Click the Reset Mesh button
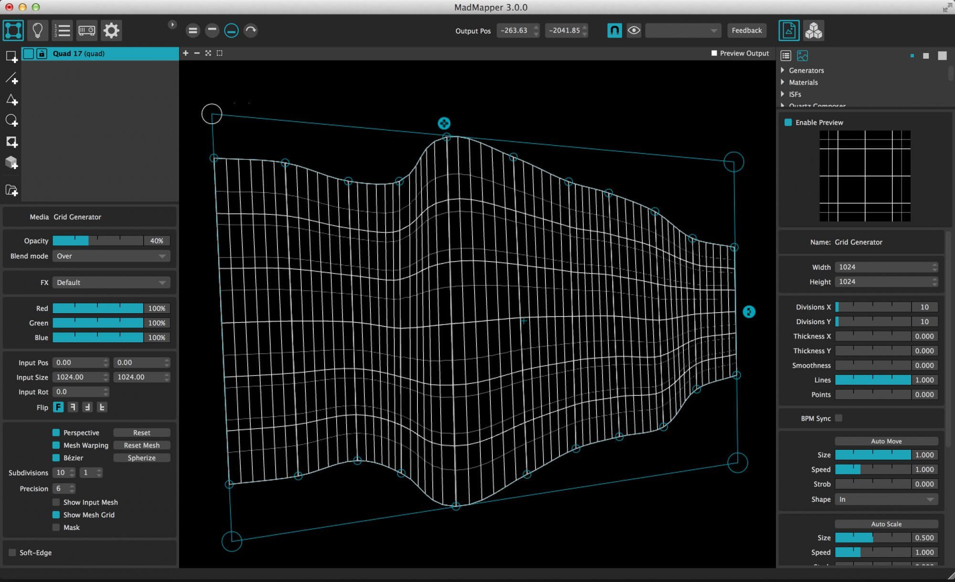 click(x=142, y=445)
